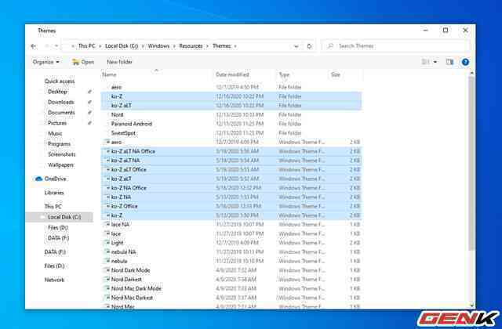
Task: Select the ko-Z file folder
Action: click(x=231, y=96)
